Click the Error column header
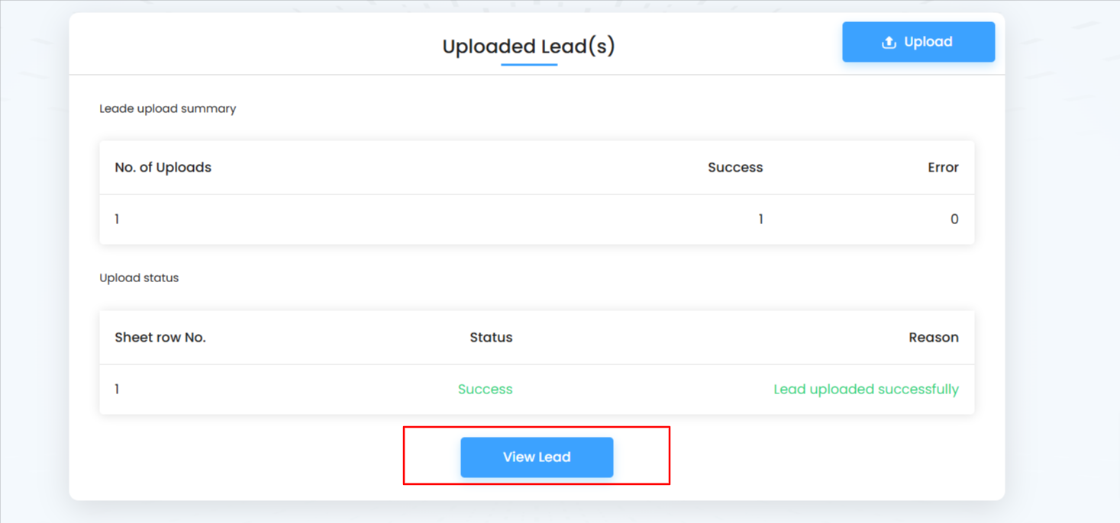 pyautogui.click(x=943, y=168)
